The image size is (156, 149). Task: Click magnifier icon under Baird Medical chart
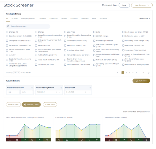pos(10,140)
